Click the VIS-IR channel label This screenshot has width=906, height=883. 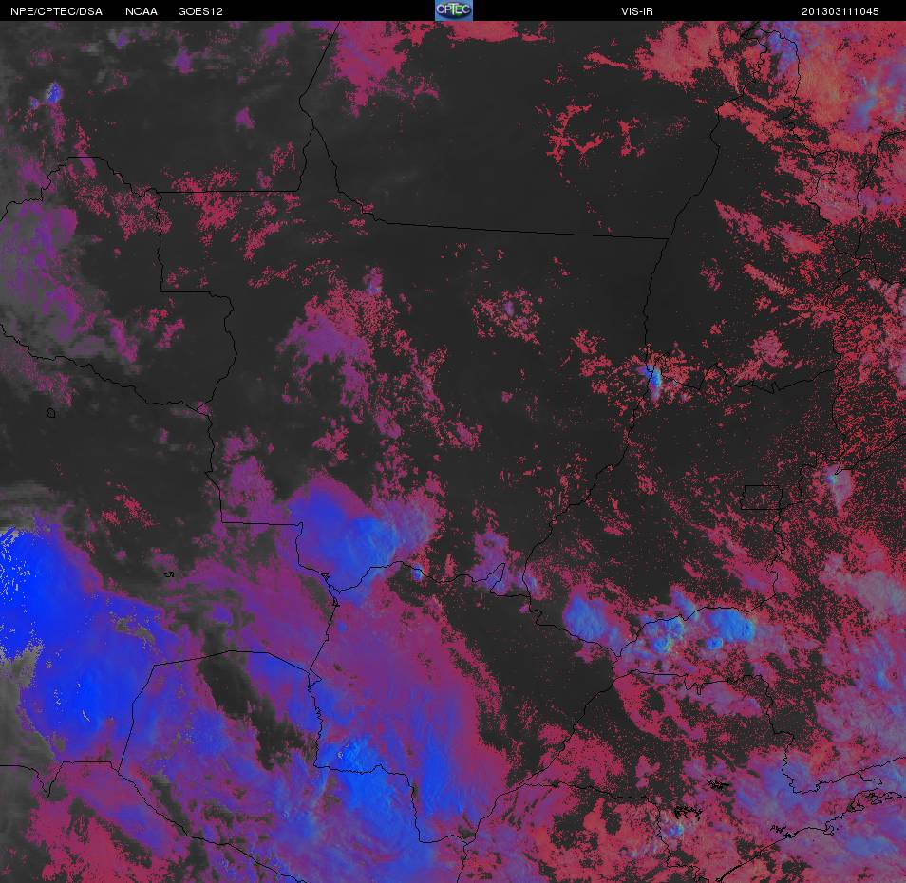tap(637, 11)
